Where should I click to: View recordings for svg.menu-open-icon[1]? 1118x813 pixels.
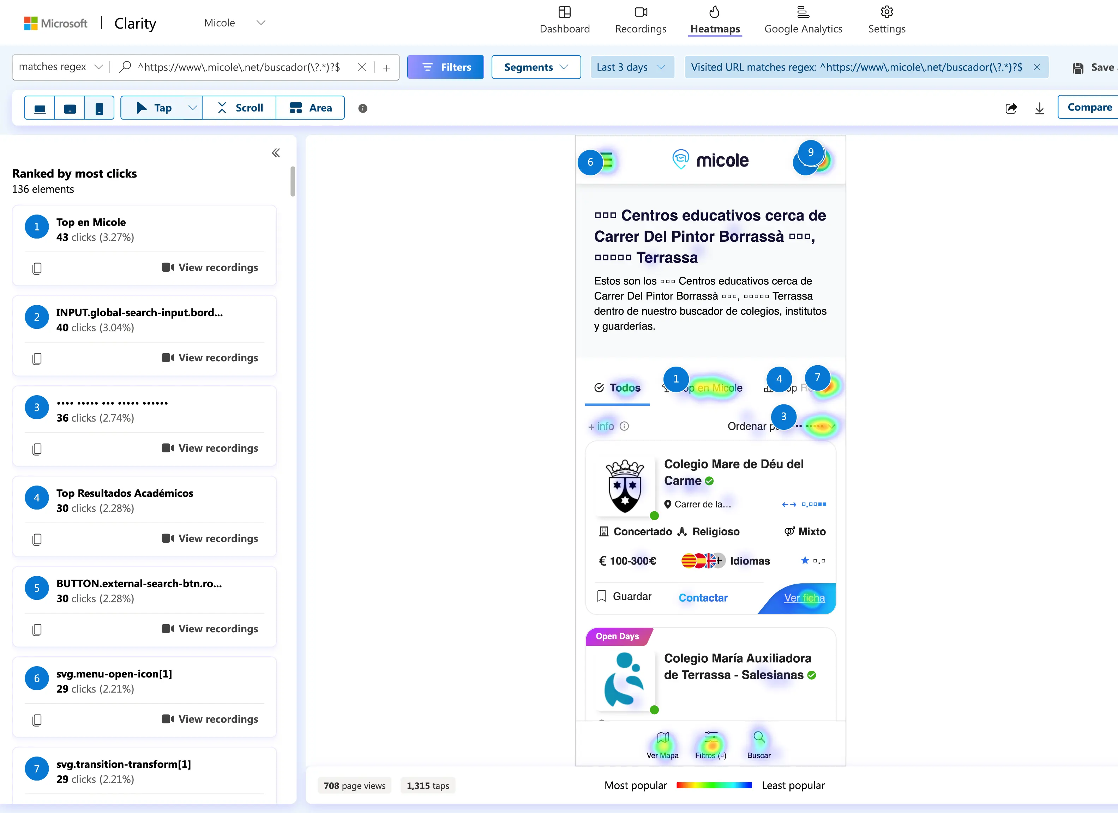[210, 719]
